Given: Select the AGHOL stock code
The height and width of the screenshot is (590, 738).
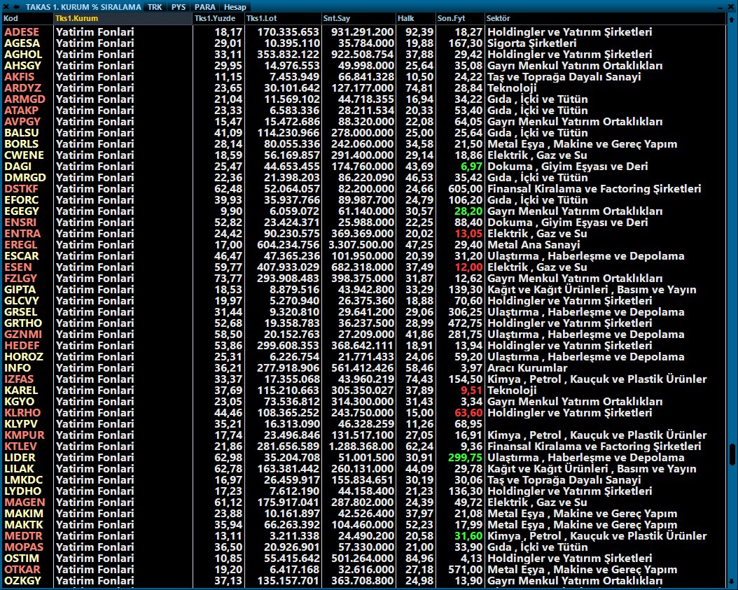Looking at the screenshot, I should [x=23, y=55].
